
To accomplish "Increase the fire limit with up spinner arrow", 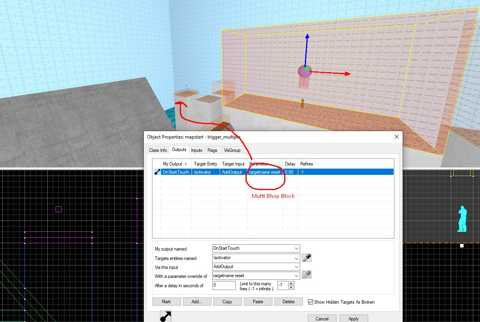I will [x=291, y=283].
